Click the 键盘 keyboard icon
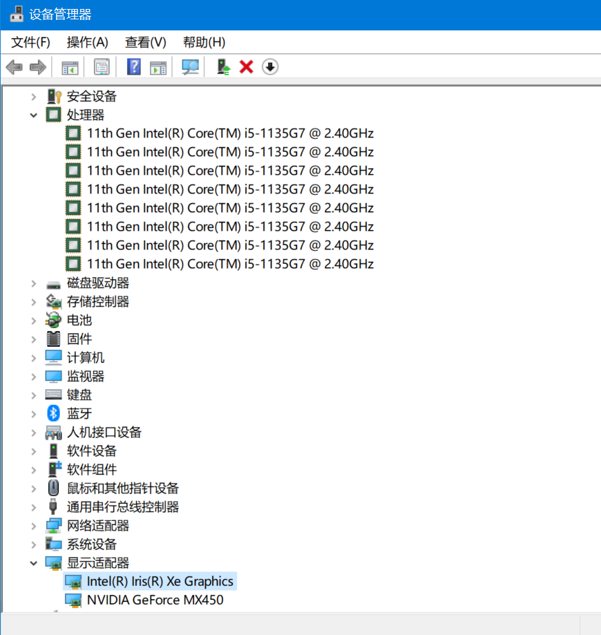601x635 pixels. 53,395
